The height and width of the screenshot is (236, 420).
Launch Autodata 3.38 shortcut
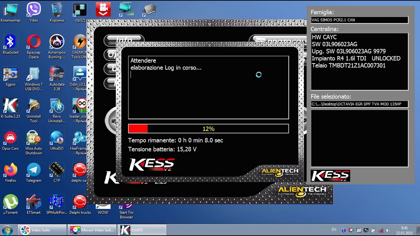tap(57, 79)
